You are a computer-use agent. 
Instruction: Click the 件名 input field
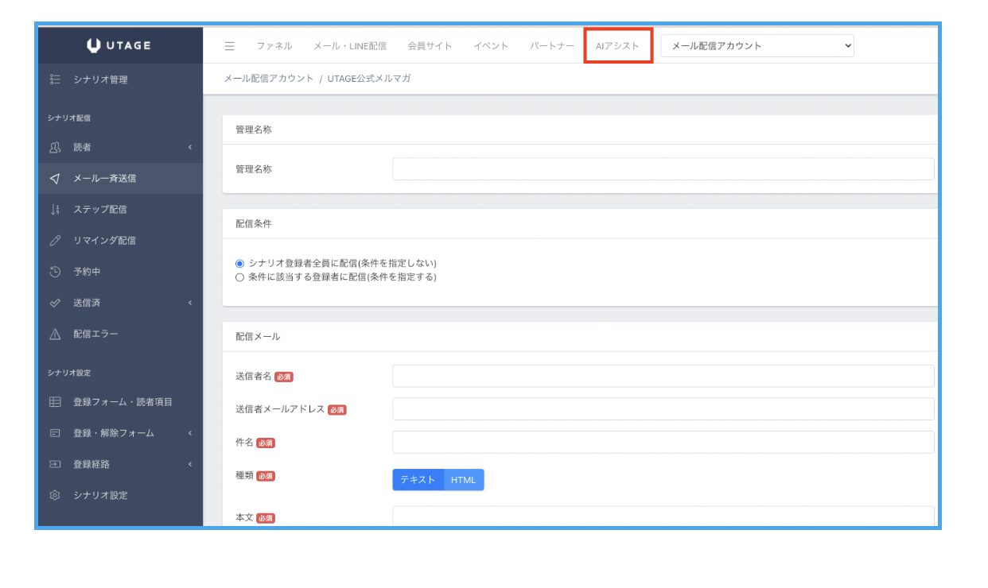click(x=663, y=442)
